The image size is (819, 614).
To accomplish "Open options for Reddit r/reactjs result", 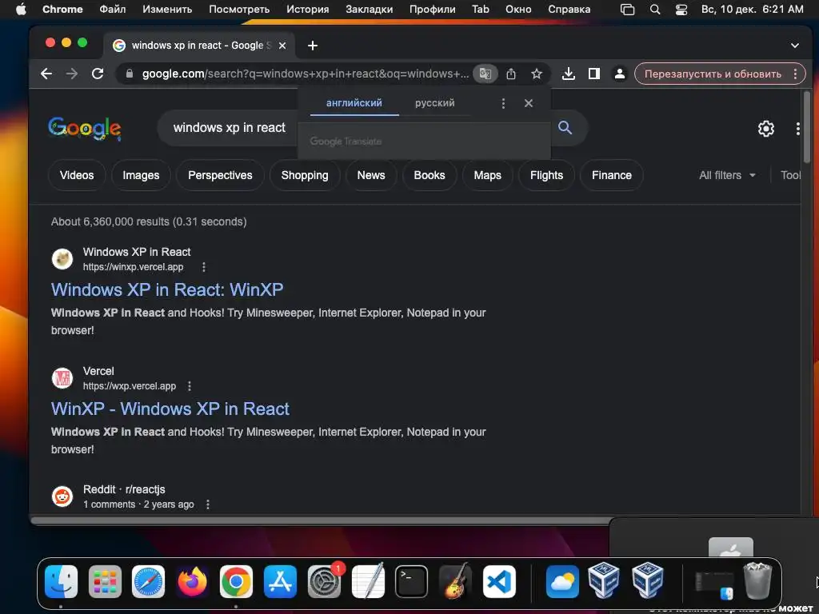I will tap(208, 504).
